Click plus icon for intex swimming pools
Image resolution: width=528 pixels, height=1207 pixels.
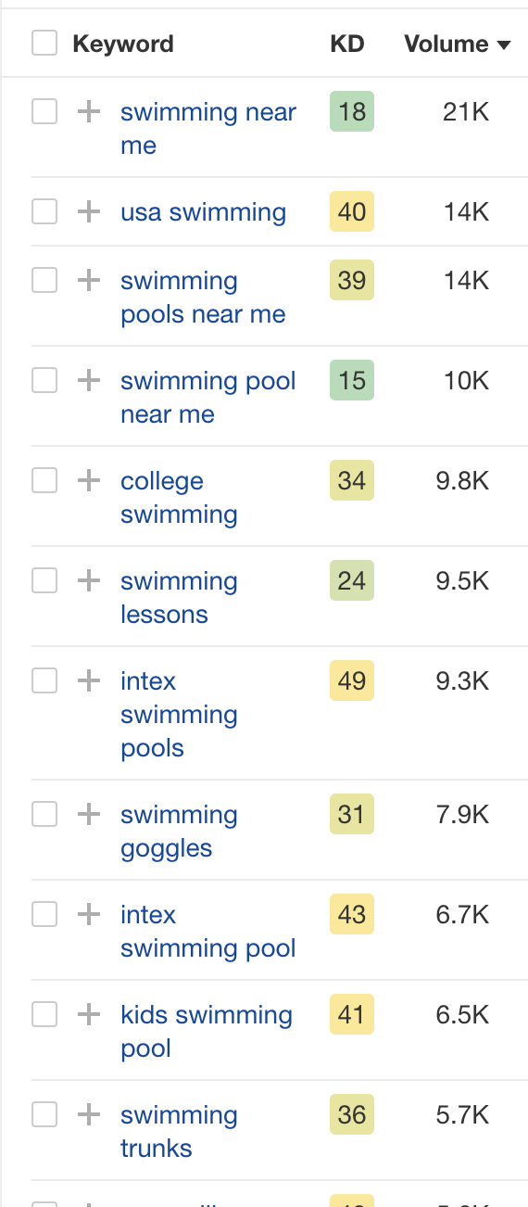click(88, 681)
